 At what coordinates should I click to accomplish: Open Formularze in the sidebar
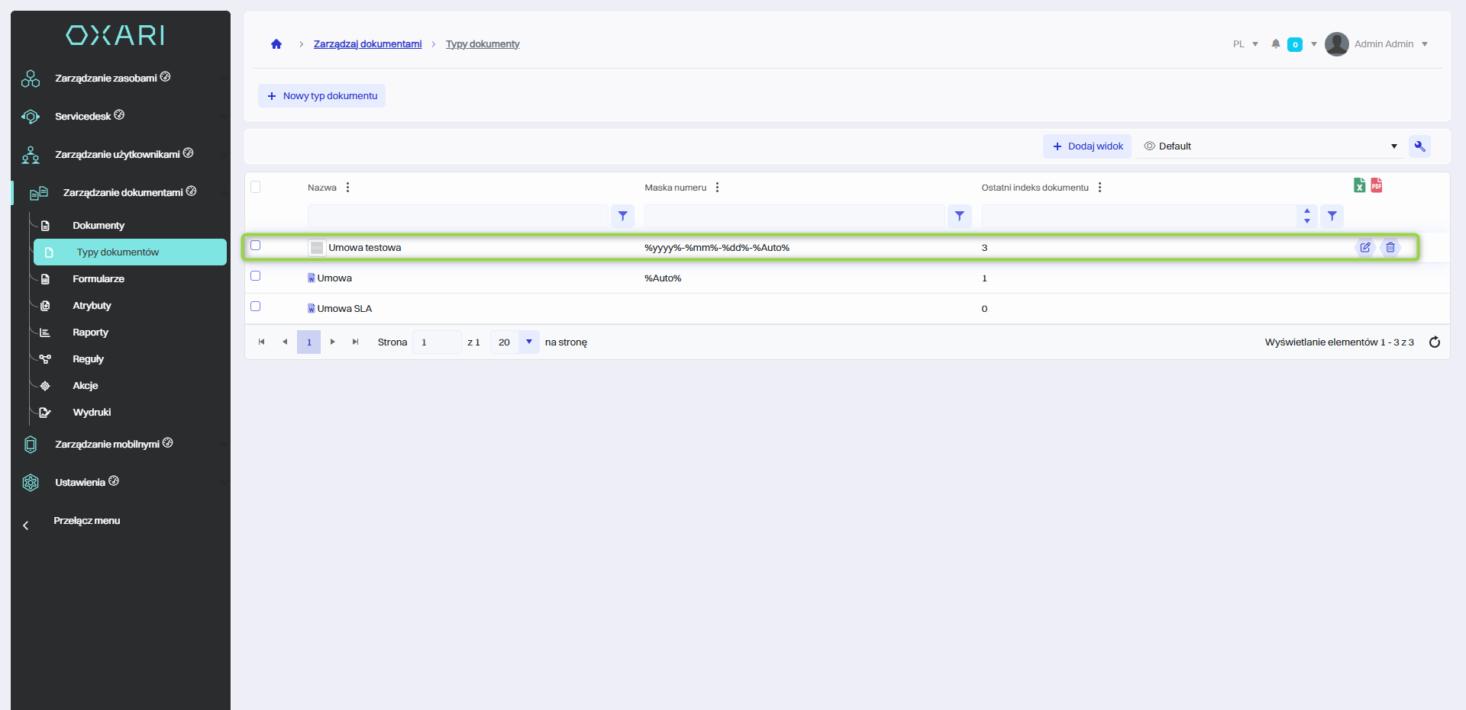(x=98, y=279)
